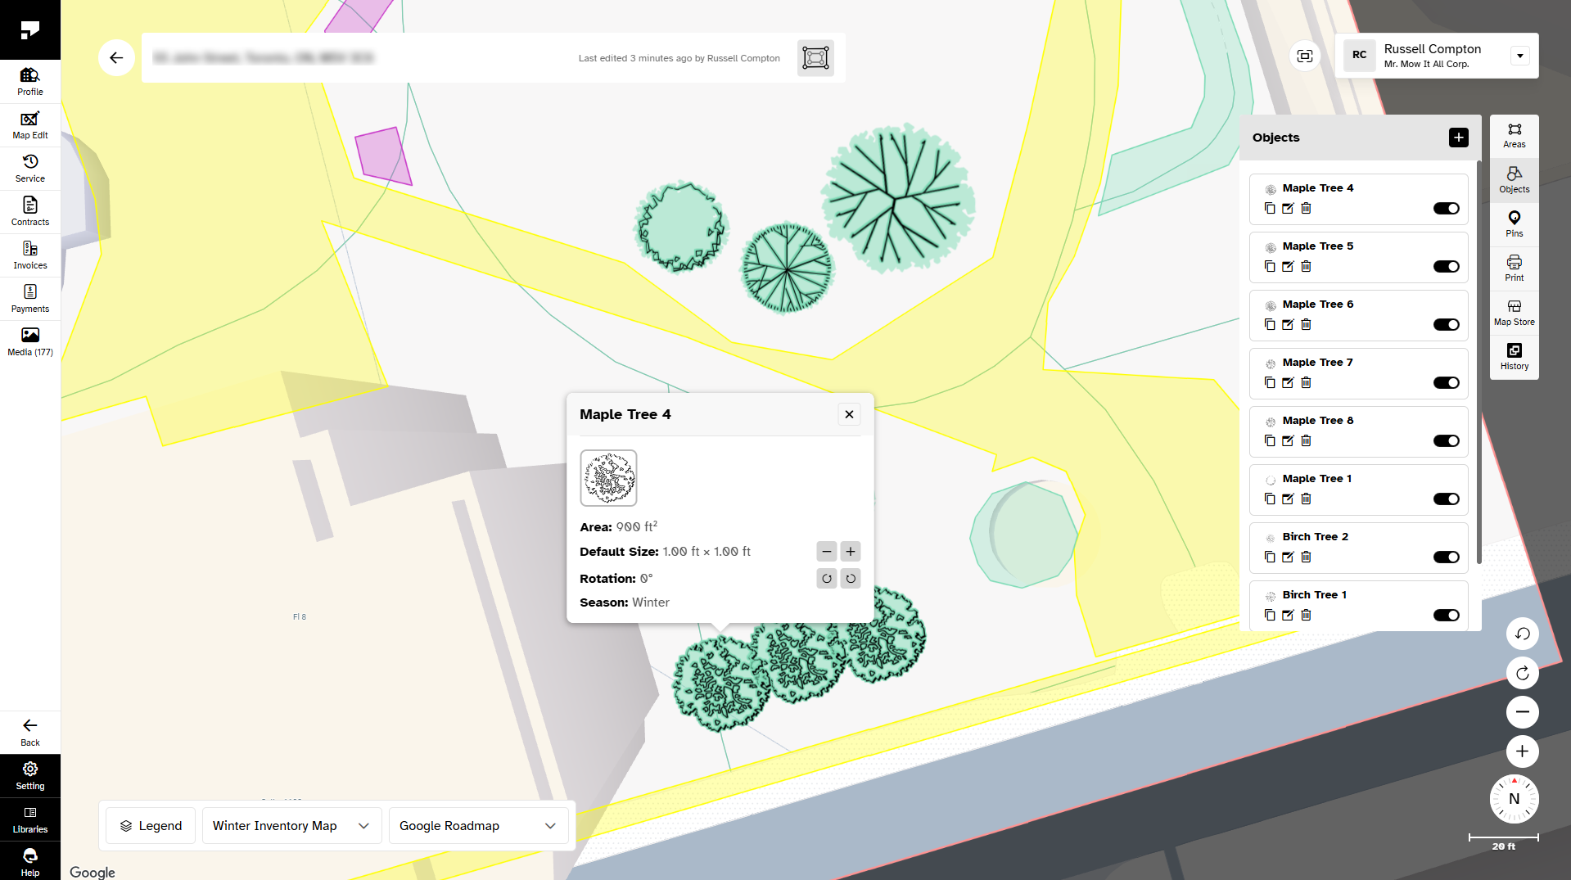The image size is (1571, 880).
Task: Toggle visibility of Maple Tree 8
Action: pyautogui.click(x=1446, y=441)
